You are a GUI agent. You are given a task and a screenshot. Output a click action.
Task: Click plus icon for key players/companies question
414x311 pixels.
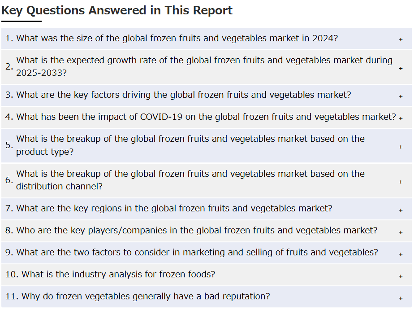pyautogui.click(x=401, y=232)
